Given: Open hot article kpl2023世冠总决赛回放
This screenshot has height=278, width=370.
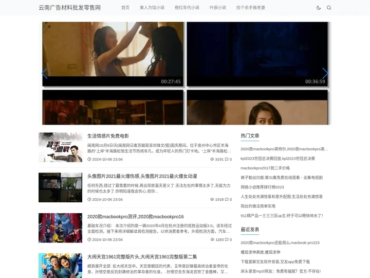Looking at the screenshot, I should click(277, 159).
